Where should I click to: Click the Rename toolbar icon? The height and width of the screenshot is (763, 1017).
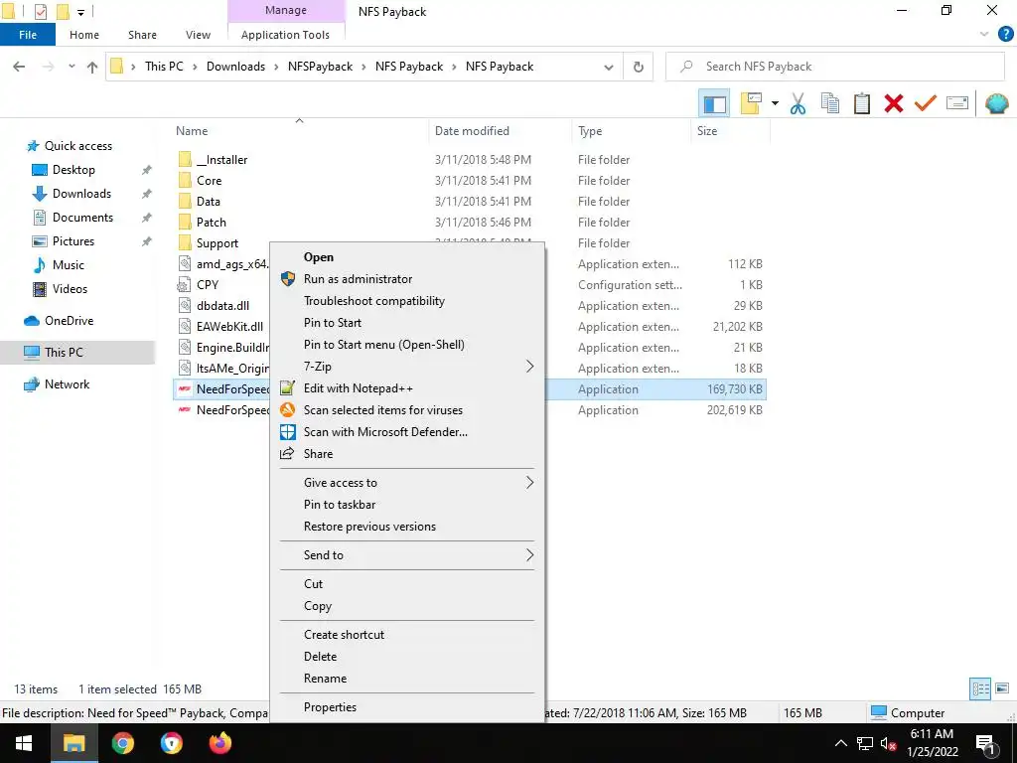click(x=957, y=103)
